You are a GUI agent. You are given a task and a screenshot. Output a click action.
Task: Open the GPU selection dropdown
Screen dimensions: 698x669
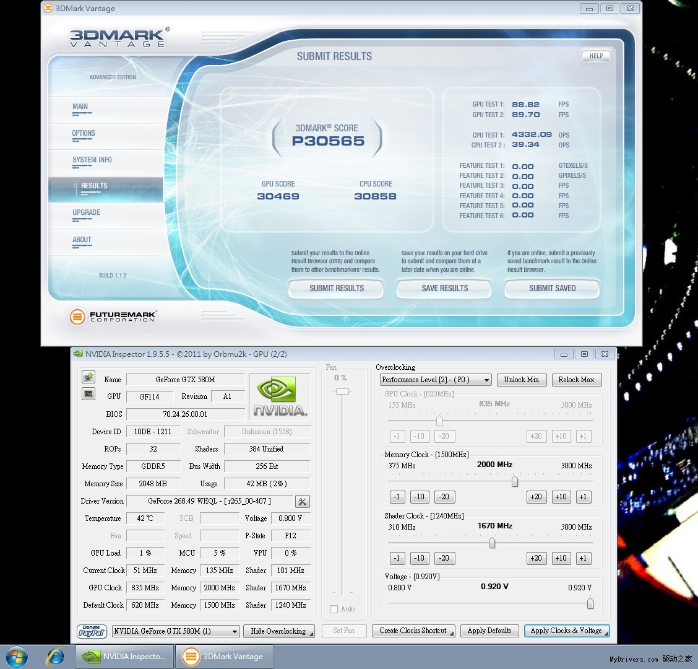(176, 631)
